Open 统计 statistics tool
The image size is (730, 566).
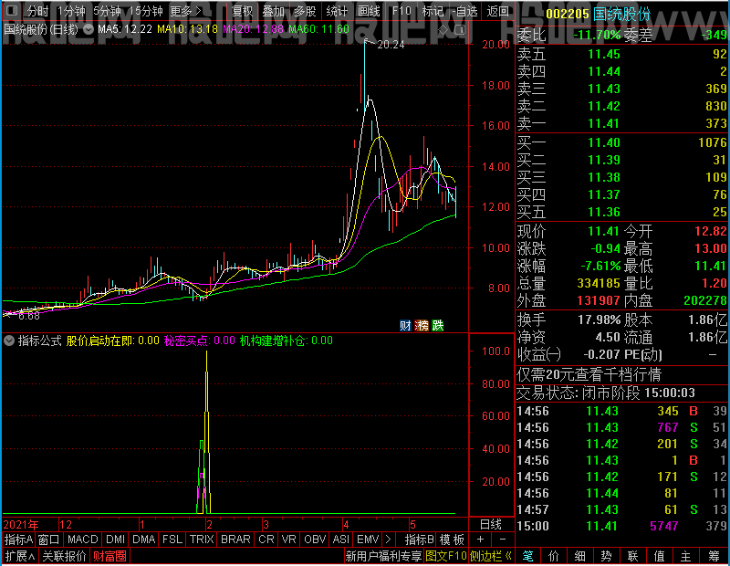click(x=337, y=11)
